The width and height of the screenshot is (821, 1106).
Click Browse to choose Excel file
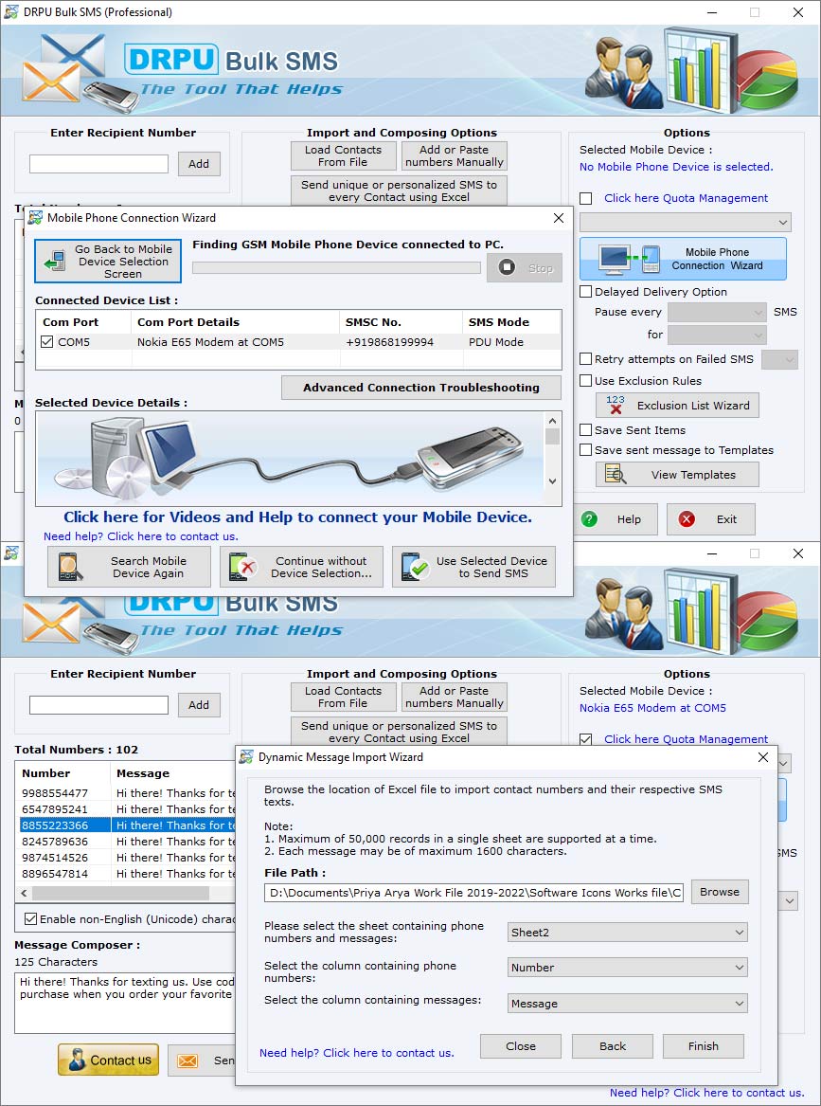(721, 892)
